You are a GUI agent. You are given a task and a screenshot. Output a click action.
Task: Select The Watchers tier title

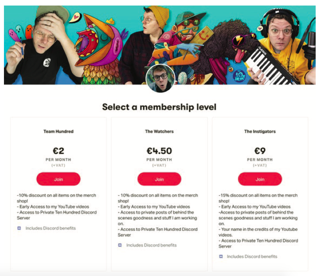pyautogui.click(x=159, y=131)
